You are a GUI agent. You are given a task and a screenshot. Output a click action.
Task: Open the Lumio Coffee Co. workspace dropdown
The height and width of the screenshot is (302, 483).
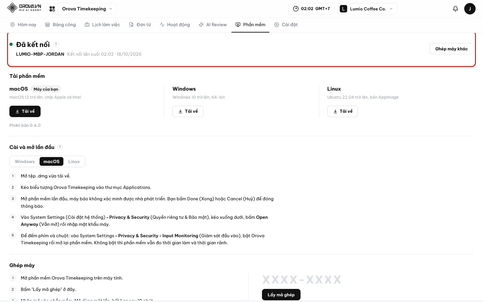[367, 9]
